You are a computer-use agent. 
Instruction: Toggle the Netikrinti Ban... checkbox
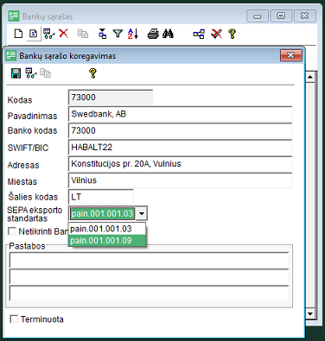coord(12,231)
